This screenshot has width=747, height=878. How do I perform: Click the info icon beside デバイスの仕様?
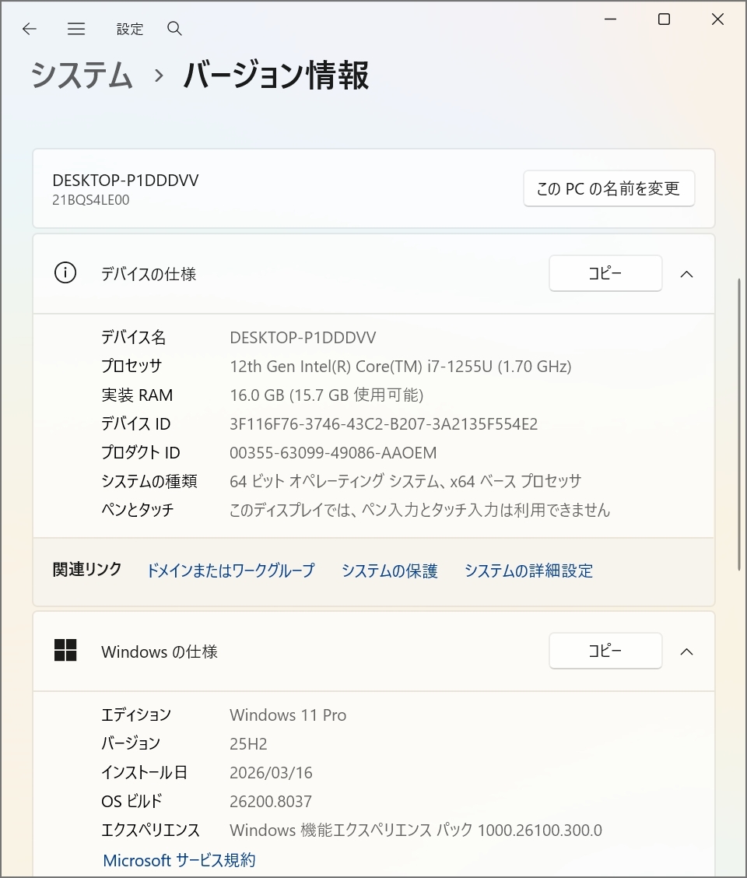pyautogui.click(x=65, y=273)
